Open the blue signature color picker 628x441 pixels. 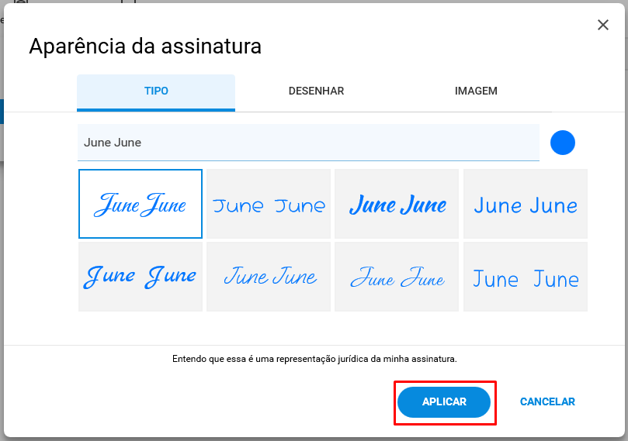click(x=562, y=143)
